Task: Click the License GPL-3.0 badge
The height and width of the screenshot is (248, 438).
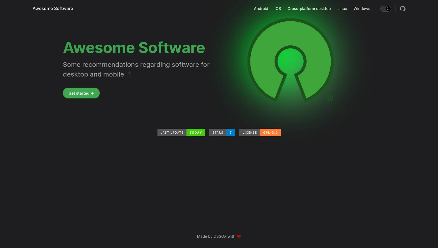Action: 260,133
